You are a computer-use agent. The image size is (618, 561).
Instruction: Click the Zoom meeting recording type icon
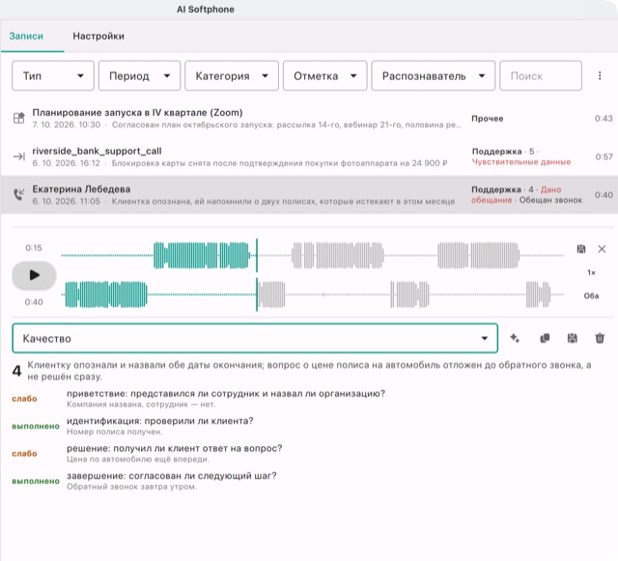(19, 118)
